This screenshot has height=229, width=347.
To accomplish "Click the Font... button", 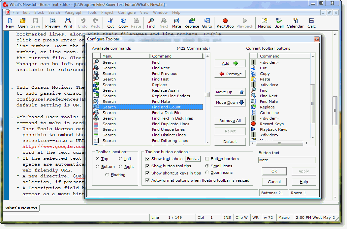I will (x=193, y=159).
